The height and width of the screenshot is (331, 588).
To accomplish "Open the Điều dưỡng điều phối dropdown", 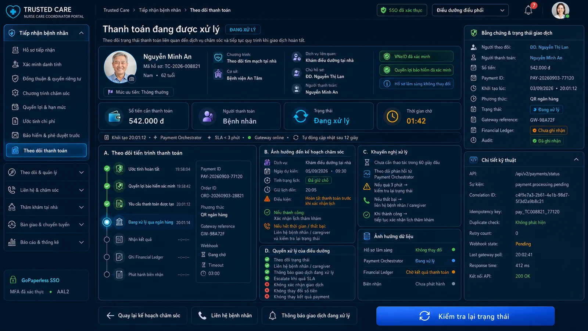I will point(470,10).
